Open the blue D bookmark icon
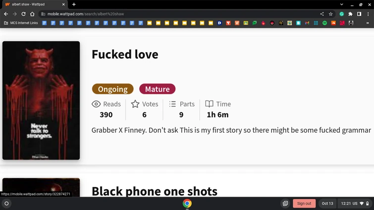374x210 pixels. pyautogui.click(x=219, y=23)
